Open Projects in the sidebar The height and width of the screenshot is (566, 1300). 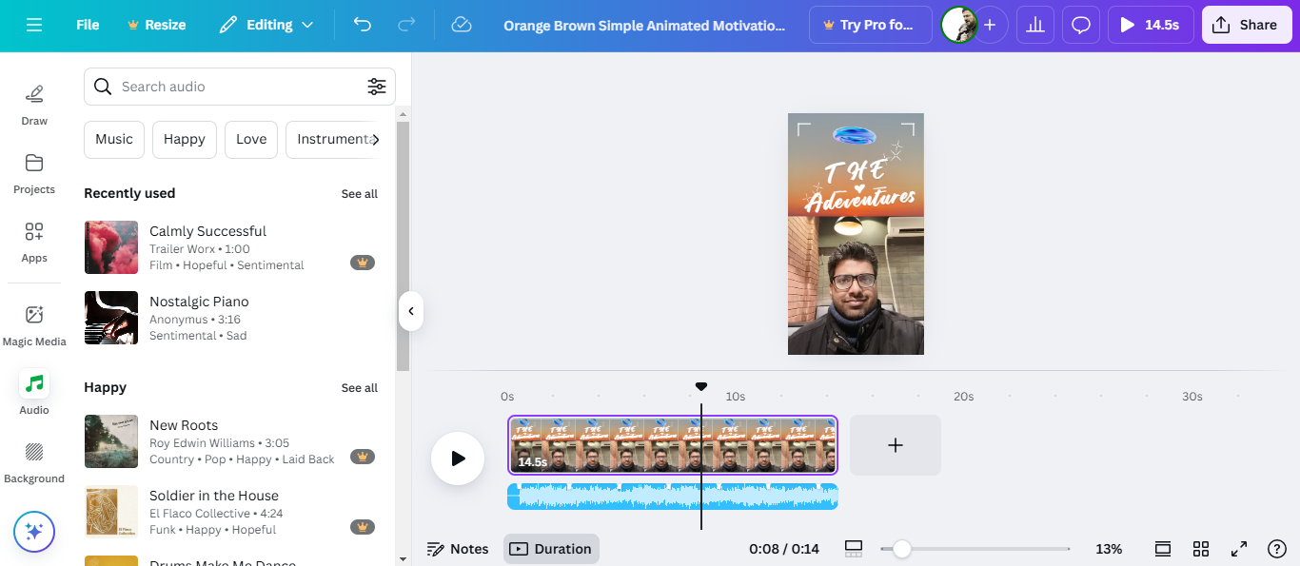pos(34,172)
